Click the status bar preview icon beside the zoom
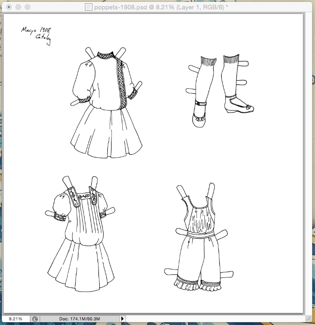315x325 pixels. point(35,318)
